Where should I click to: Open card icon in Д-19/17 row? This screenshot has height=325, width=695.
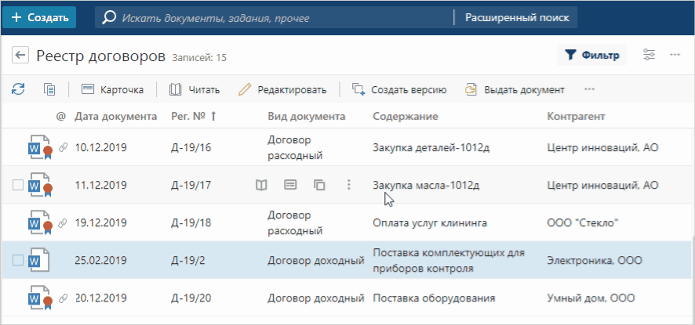(x=290, y=186)
